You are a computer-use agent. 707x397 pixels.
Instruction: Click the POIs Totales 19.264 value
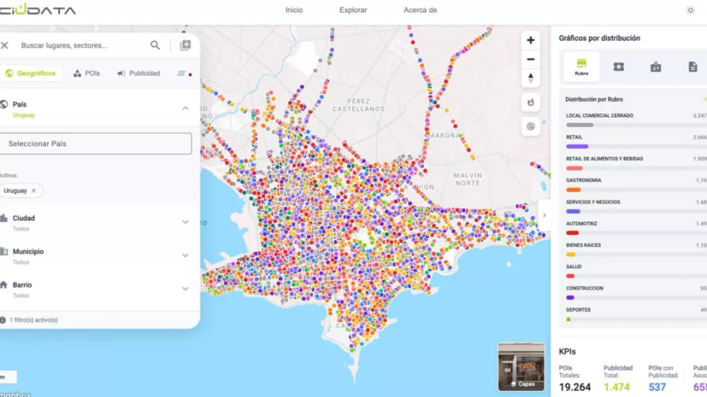point(575,387)
